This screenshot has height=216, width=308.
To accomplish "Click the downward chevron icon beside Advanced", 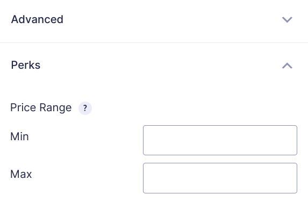I will pos(287,20).
